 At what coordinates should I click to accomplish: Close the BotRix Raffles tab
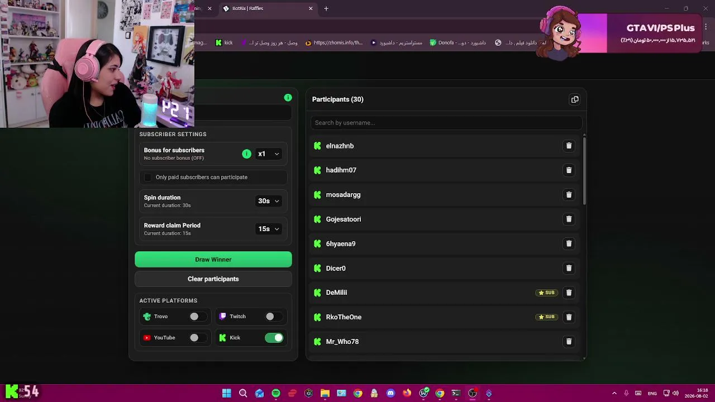click(x=311, y=8)
